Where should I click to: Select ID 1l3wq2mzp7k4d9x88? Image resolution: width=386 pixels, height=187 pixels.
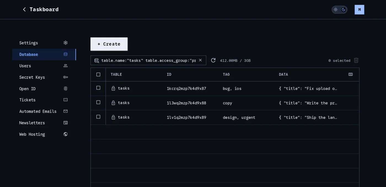click(x=186, y=103)
